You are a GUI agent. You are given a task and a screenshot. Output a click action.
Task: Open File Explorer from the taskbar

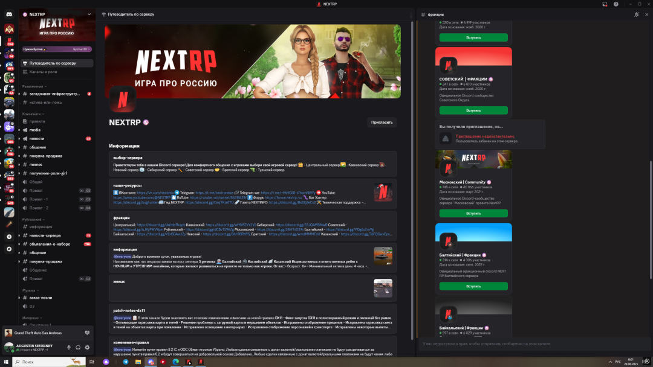pos(138,362)
